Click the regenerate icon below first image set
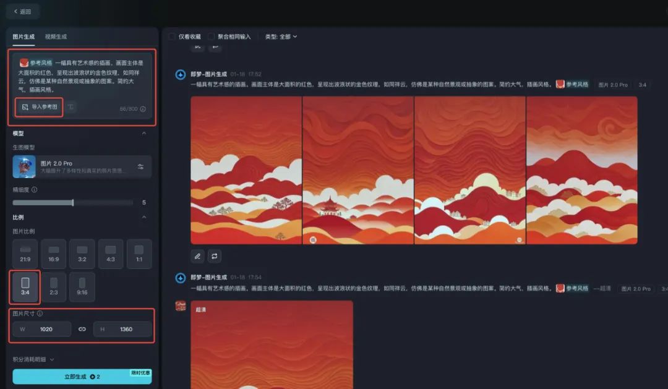668x389 pixels. [214, 255]
